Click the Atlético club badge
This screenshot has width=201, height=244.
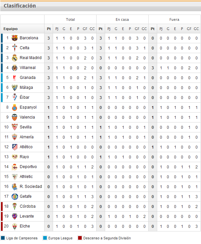pyautogui.click(x=14, y=147)
